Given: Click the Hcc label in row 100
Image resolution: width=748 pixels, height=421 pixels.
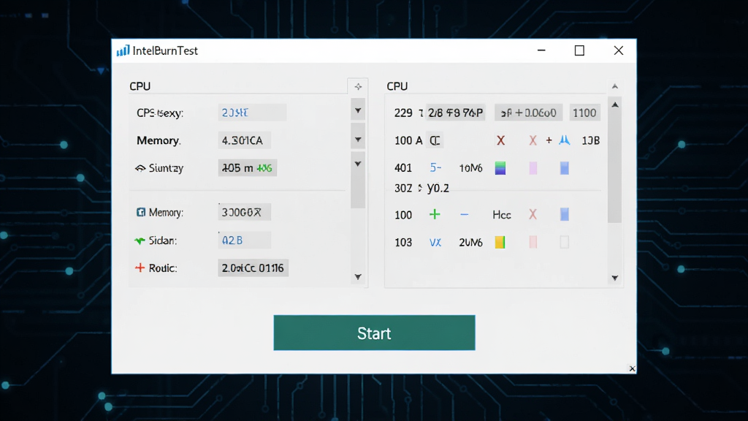Looking at the screenshot, I should [x=502, y=215].
